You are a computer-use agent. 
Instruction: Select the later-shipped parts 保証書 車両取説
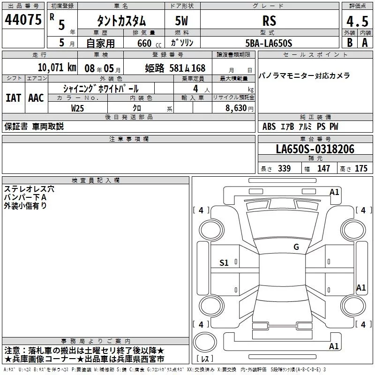coord(34,127)
